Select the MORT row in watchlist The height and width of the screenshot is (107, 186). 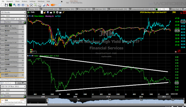pos(12,32)
